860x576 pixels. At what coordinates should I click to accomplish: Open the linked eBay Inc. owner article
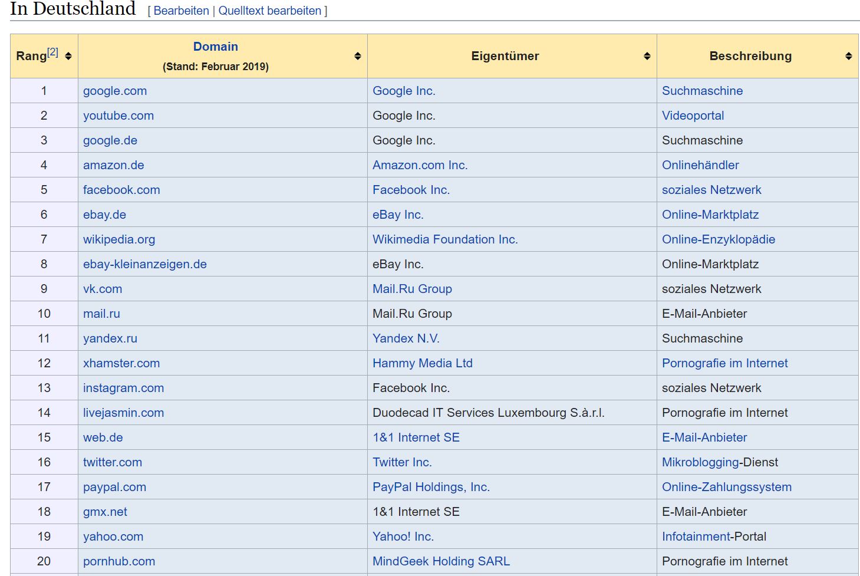[x=398, y=215]
